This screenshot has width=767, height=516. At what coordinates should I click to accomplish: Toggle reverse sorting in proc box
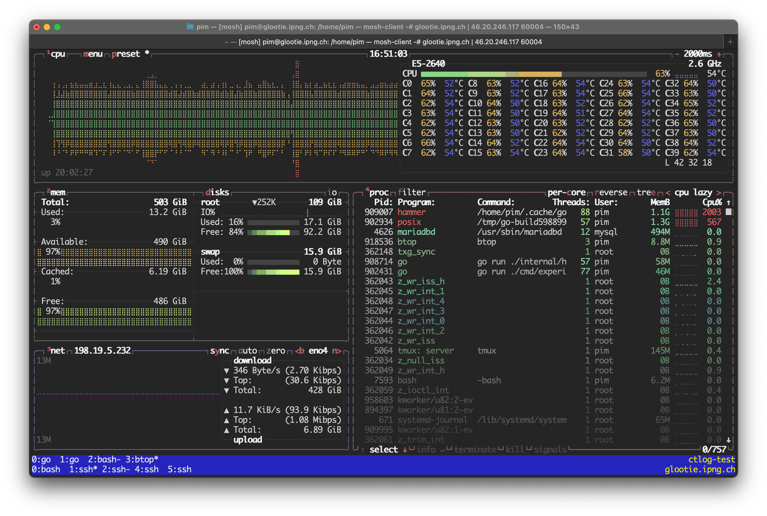coord(611,192)
